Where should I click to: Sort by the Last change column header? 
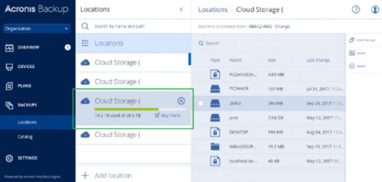point(318,60)
